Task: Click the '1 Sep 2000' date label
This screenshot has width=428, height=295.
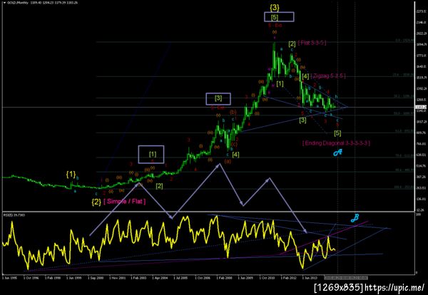Action: click(x=96, y=278)
